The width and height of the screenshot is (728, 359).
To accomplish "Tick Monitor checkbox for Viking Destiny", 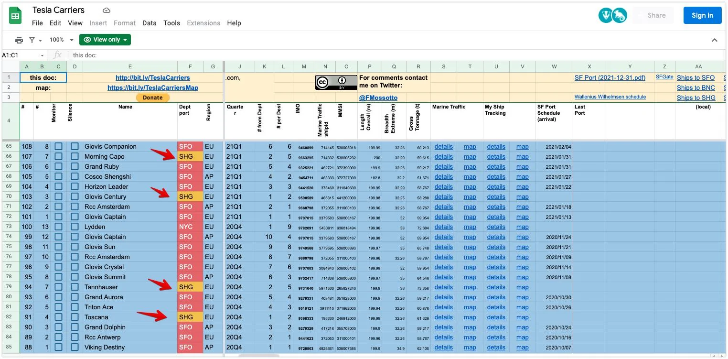I will 58,348.
